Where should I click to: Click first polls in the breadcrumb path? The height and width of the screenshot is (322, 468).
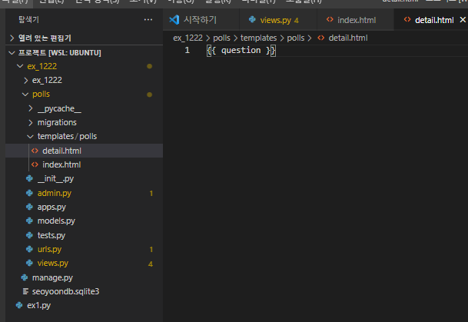point(221,38)
